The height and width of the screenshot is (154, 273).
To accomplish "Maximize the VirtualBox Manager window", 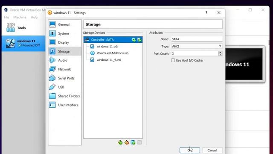I will 250,10.
